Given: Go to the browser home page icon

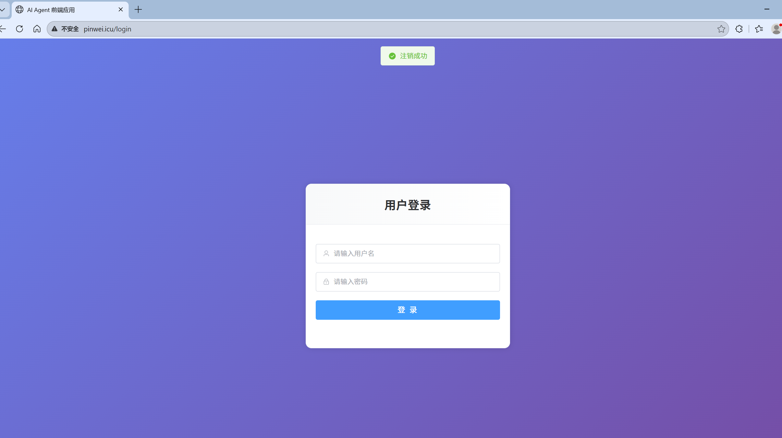Looking at the screenshot, I should pos(37,29).
